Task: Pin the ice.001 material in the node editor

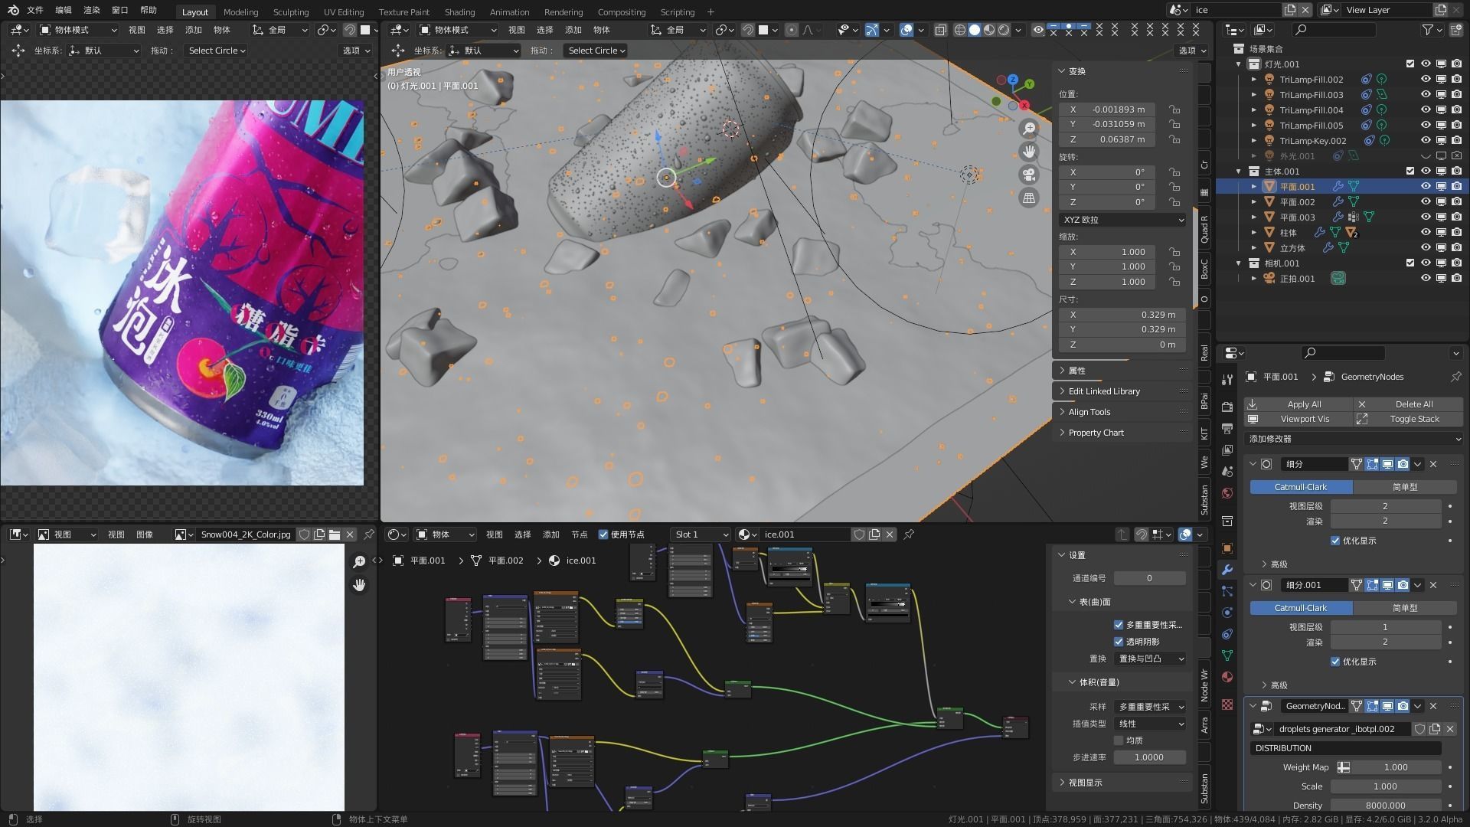Action: [x=909, y=534]
